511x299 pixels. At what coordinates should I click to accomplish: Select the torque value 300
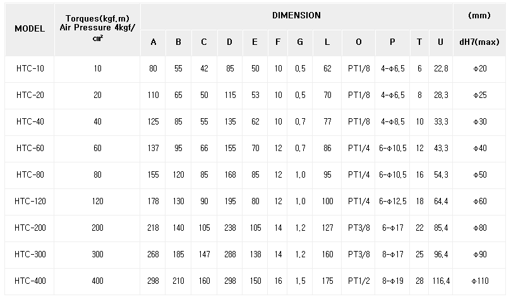[97, 254]
